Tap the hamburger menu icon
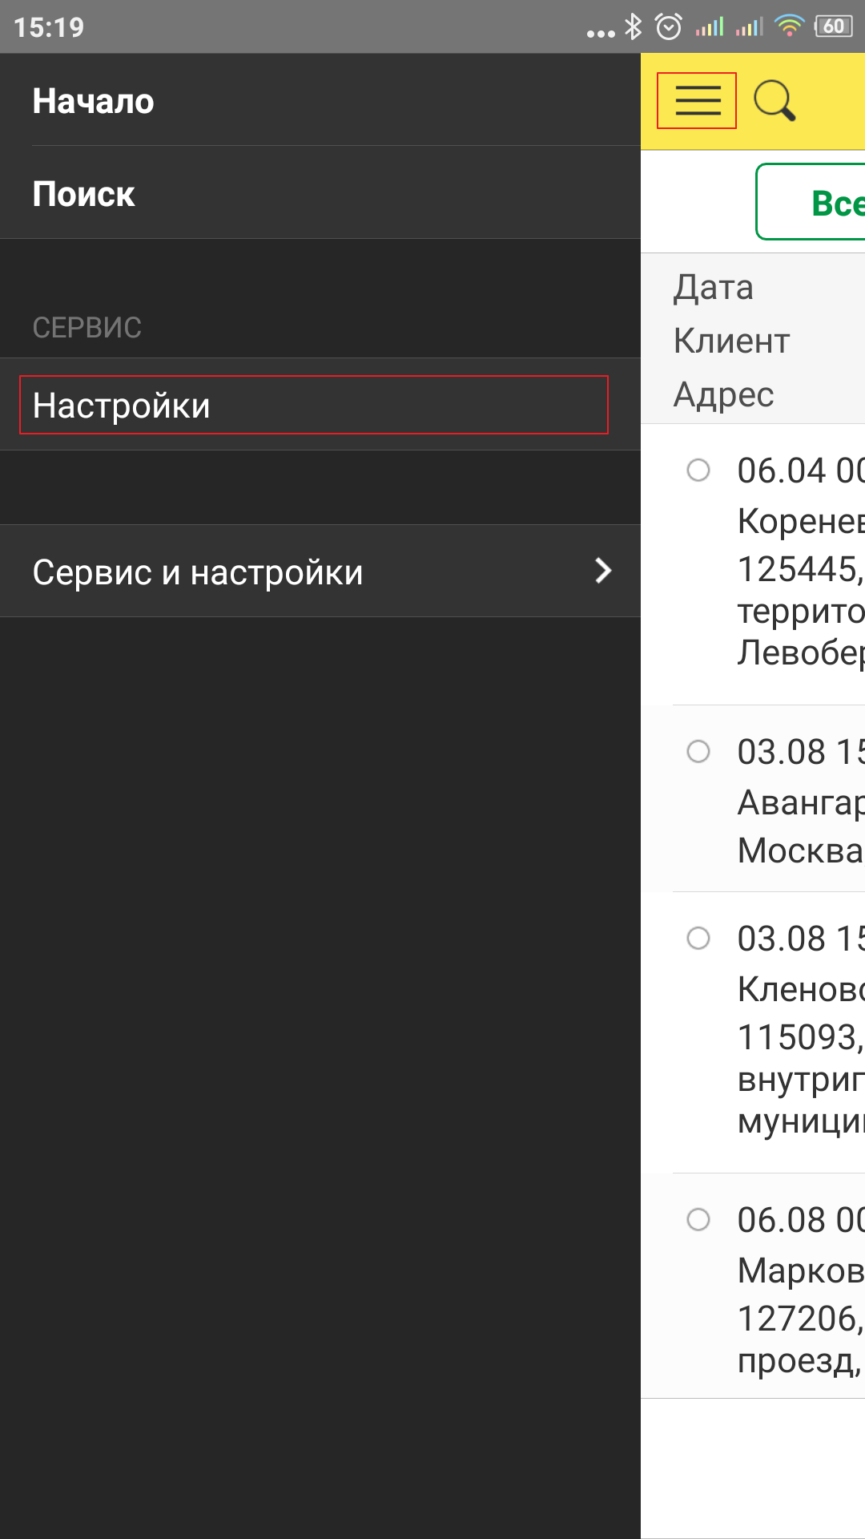The height and width of the screenshot is (1539, 865). (x=697, y=101)
